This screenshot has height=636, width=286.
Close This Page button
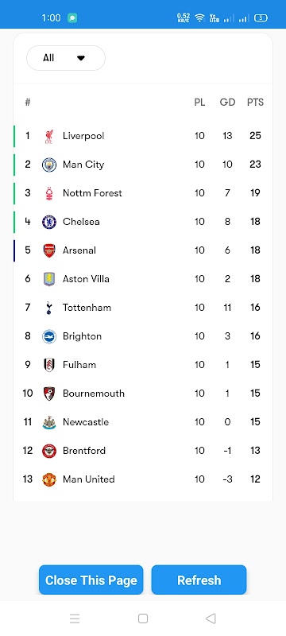pos(91,580)
